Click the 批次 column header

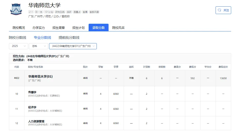(85, 67)
